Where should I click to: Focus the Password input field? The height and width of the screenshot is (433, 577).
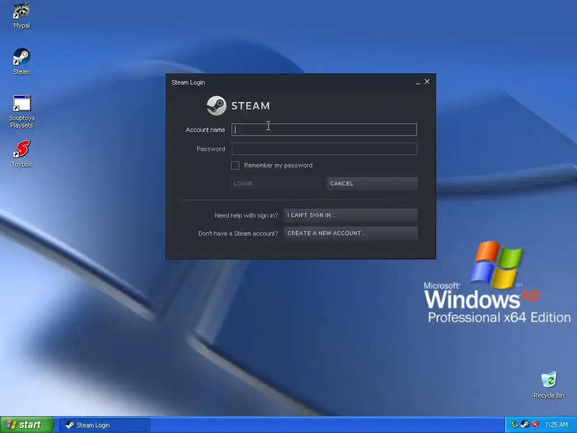pyautogui.click(x=324, y=149)
